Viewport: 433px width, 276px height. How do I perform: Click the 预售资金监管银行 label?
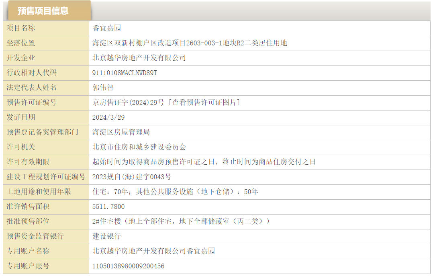click(35, 236)
